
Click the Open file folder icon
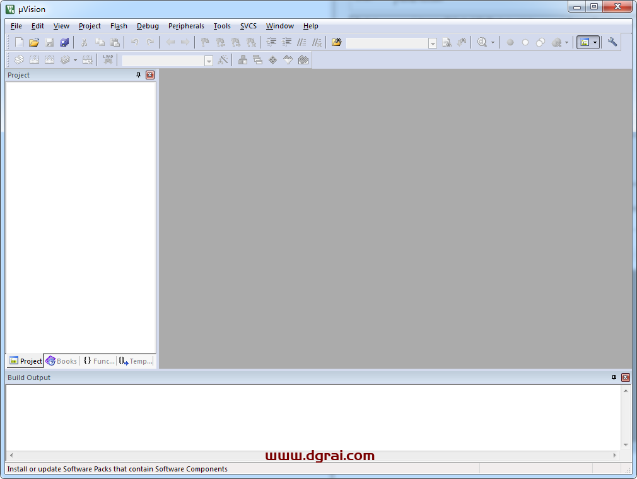(34, 42)
